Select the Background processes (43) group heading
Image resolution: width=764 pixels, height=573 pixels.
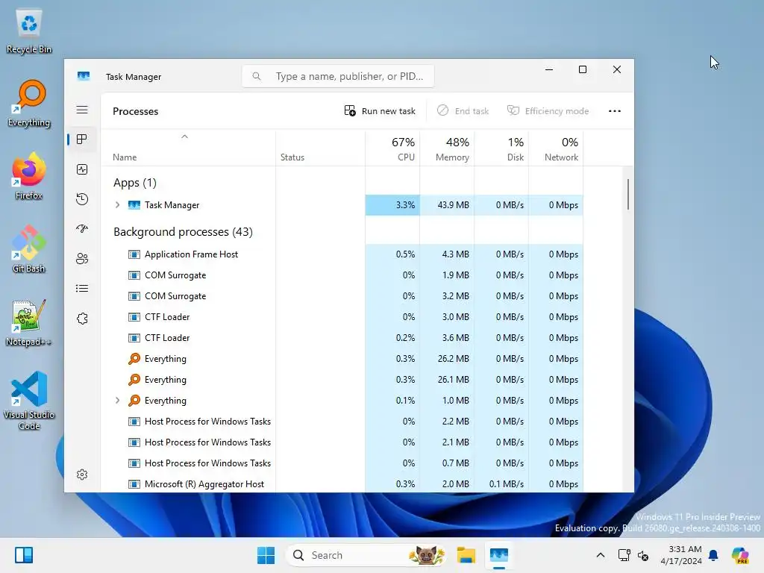coord(184,232)
